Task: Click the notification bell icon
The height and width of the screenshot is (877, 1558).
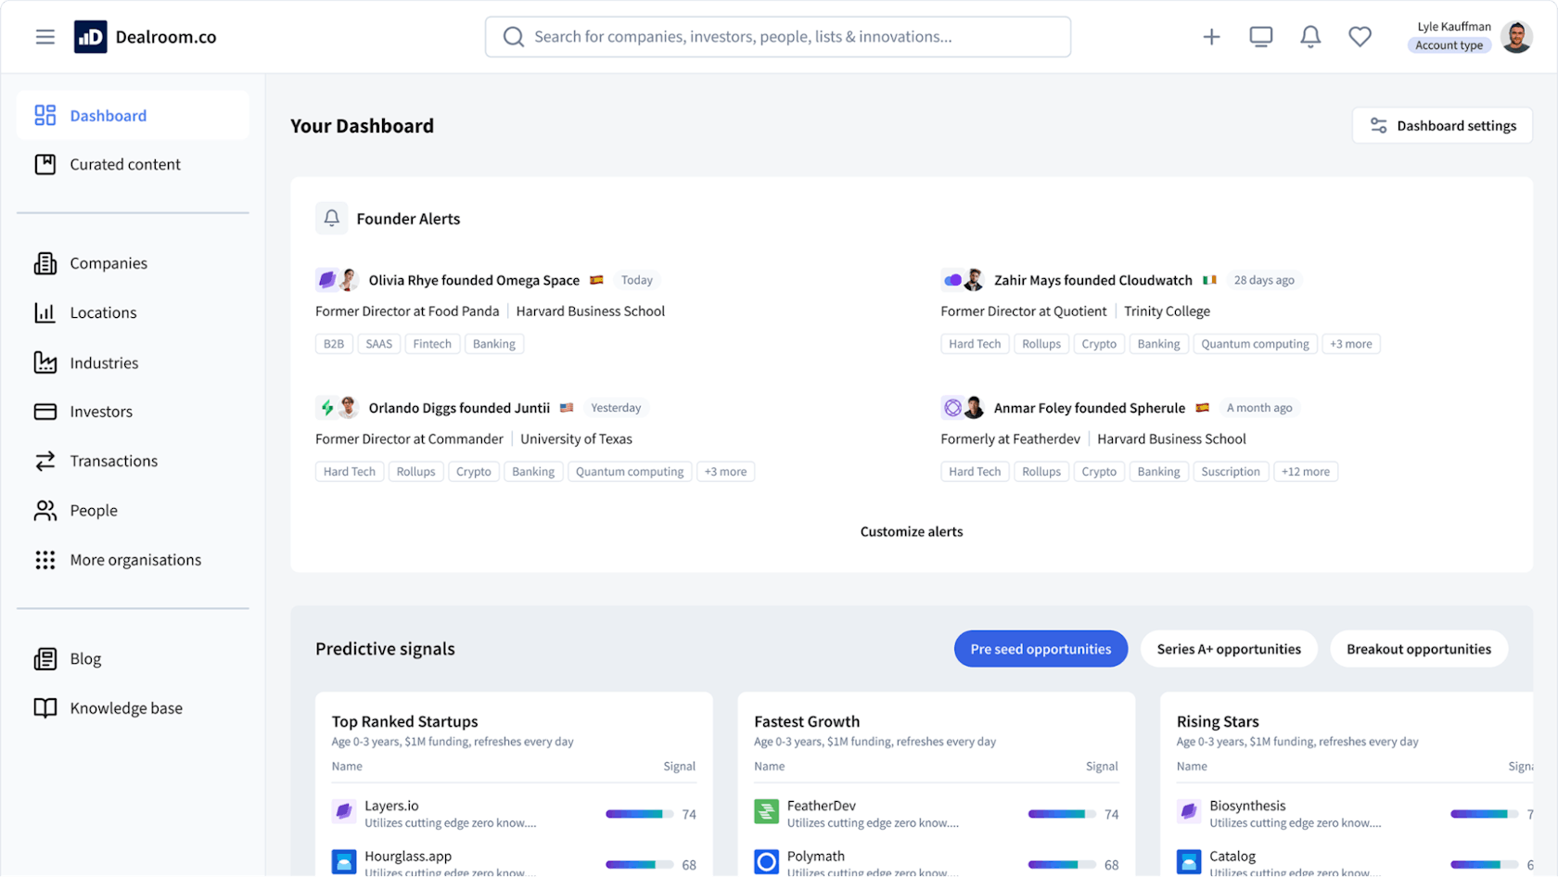Action: click(x=1310, y=36)
